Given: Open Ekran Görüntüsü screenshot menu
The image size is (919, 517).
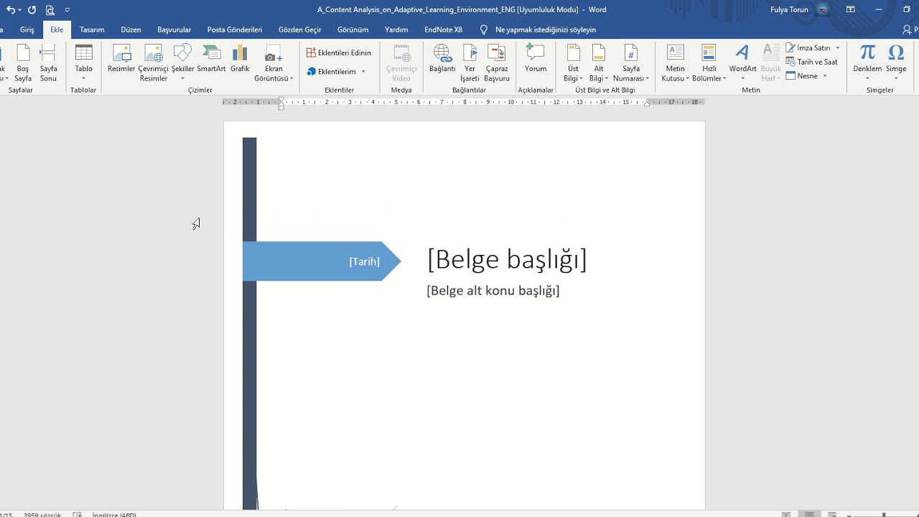Looking at the screenshot, I should tap(274, 63).
